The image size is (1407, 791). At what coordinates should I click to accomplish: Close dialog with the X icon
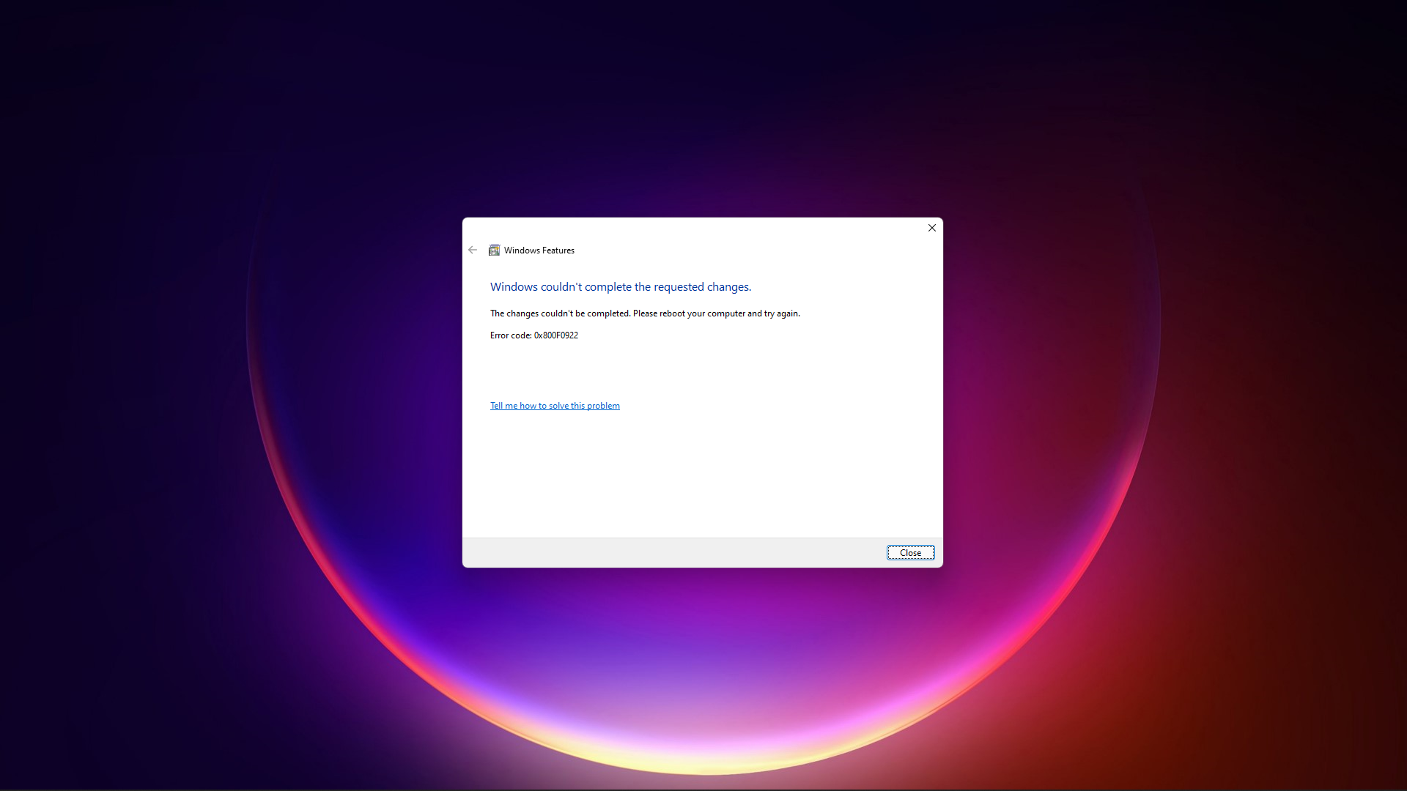tap(931, 228)
